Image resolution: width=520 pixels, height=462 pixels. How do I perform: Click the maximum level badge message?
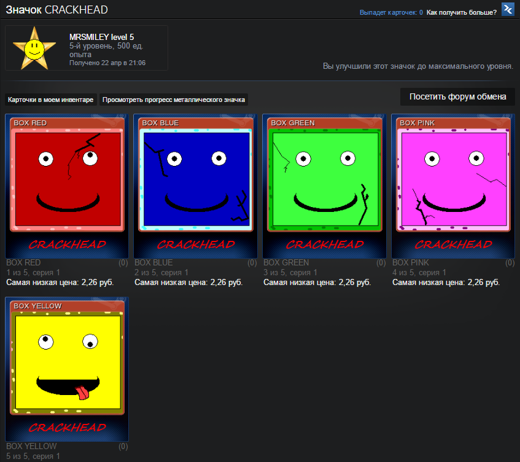(418, 66)
